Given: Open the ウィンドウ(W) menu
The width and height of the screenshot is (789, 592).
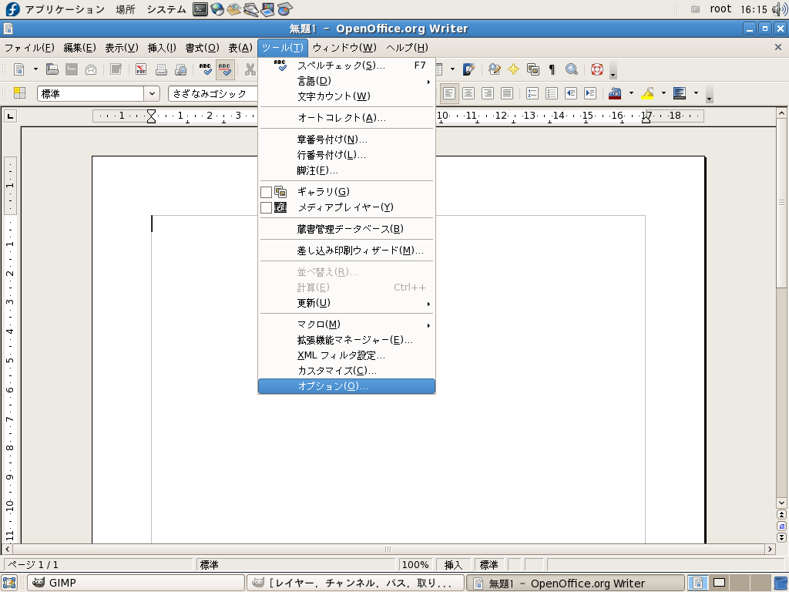Looking at the screenshot, I should coord(344,48).
